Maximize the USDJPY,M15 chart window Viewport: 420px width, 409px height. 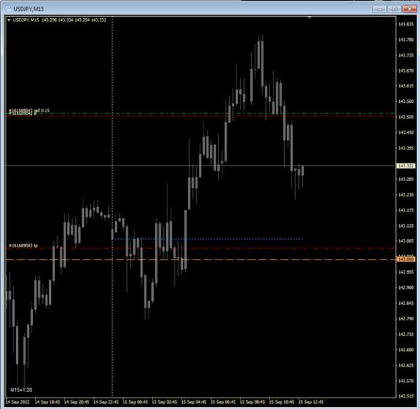tap(394, 9)
